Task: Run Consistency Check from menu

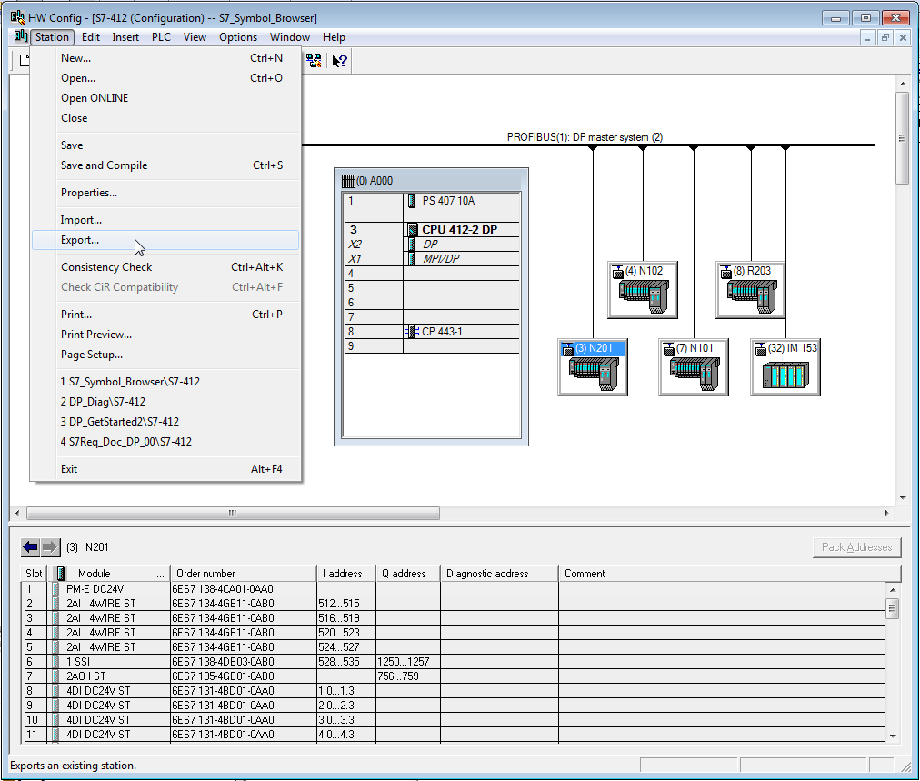Action: (106, 267)
